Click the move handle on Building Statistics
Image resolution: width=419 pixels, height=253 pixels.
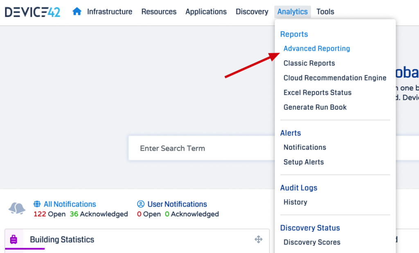(259, 240)
